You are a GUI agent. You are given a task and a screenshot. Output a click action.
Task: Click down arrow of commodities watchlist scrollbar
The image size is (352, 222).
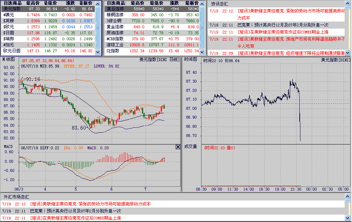click(x=202, y=52)
